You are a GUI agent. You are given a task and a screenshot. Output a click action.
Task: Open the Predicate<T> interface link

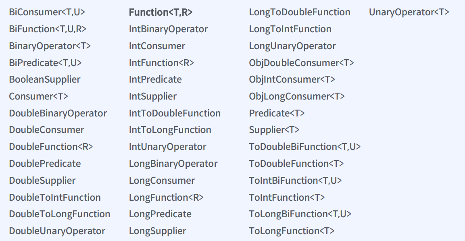277,113
